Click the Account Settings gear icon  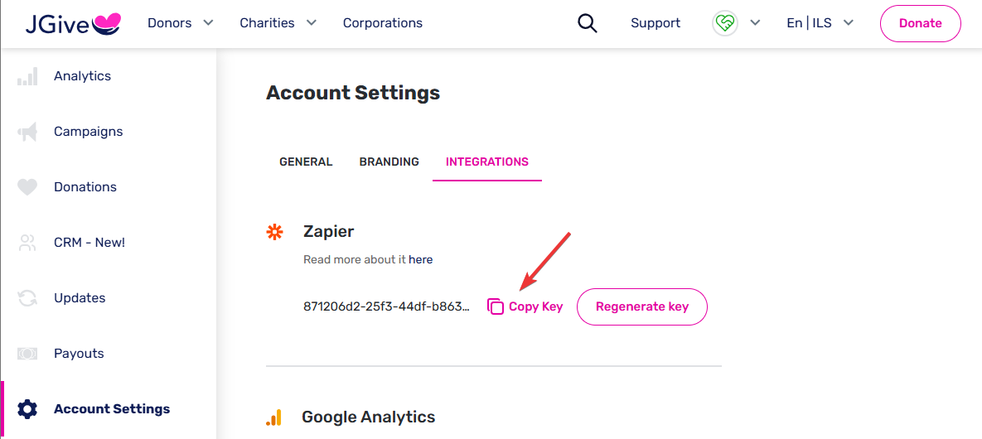[27, 409]
